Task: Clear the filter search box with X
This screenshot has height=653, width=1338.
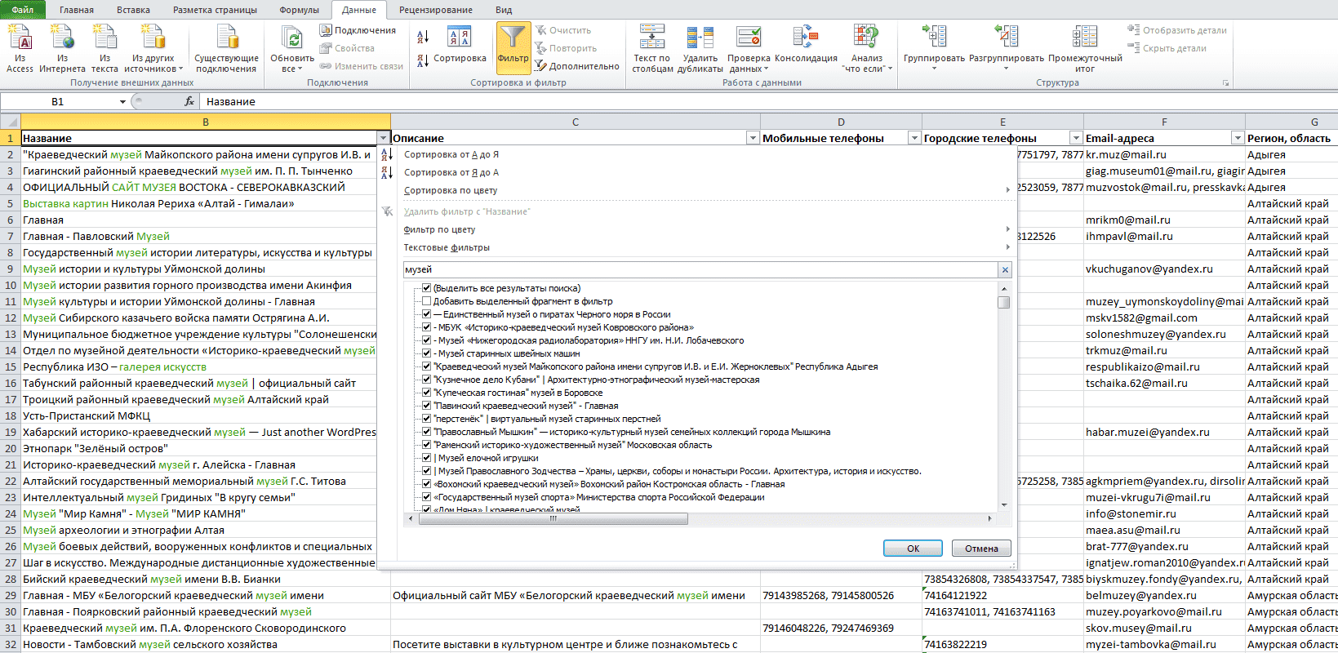Action: tap(1006, 269)
